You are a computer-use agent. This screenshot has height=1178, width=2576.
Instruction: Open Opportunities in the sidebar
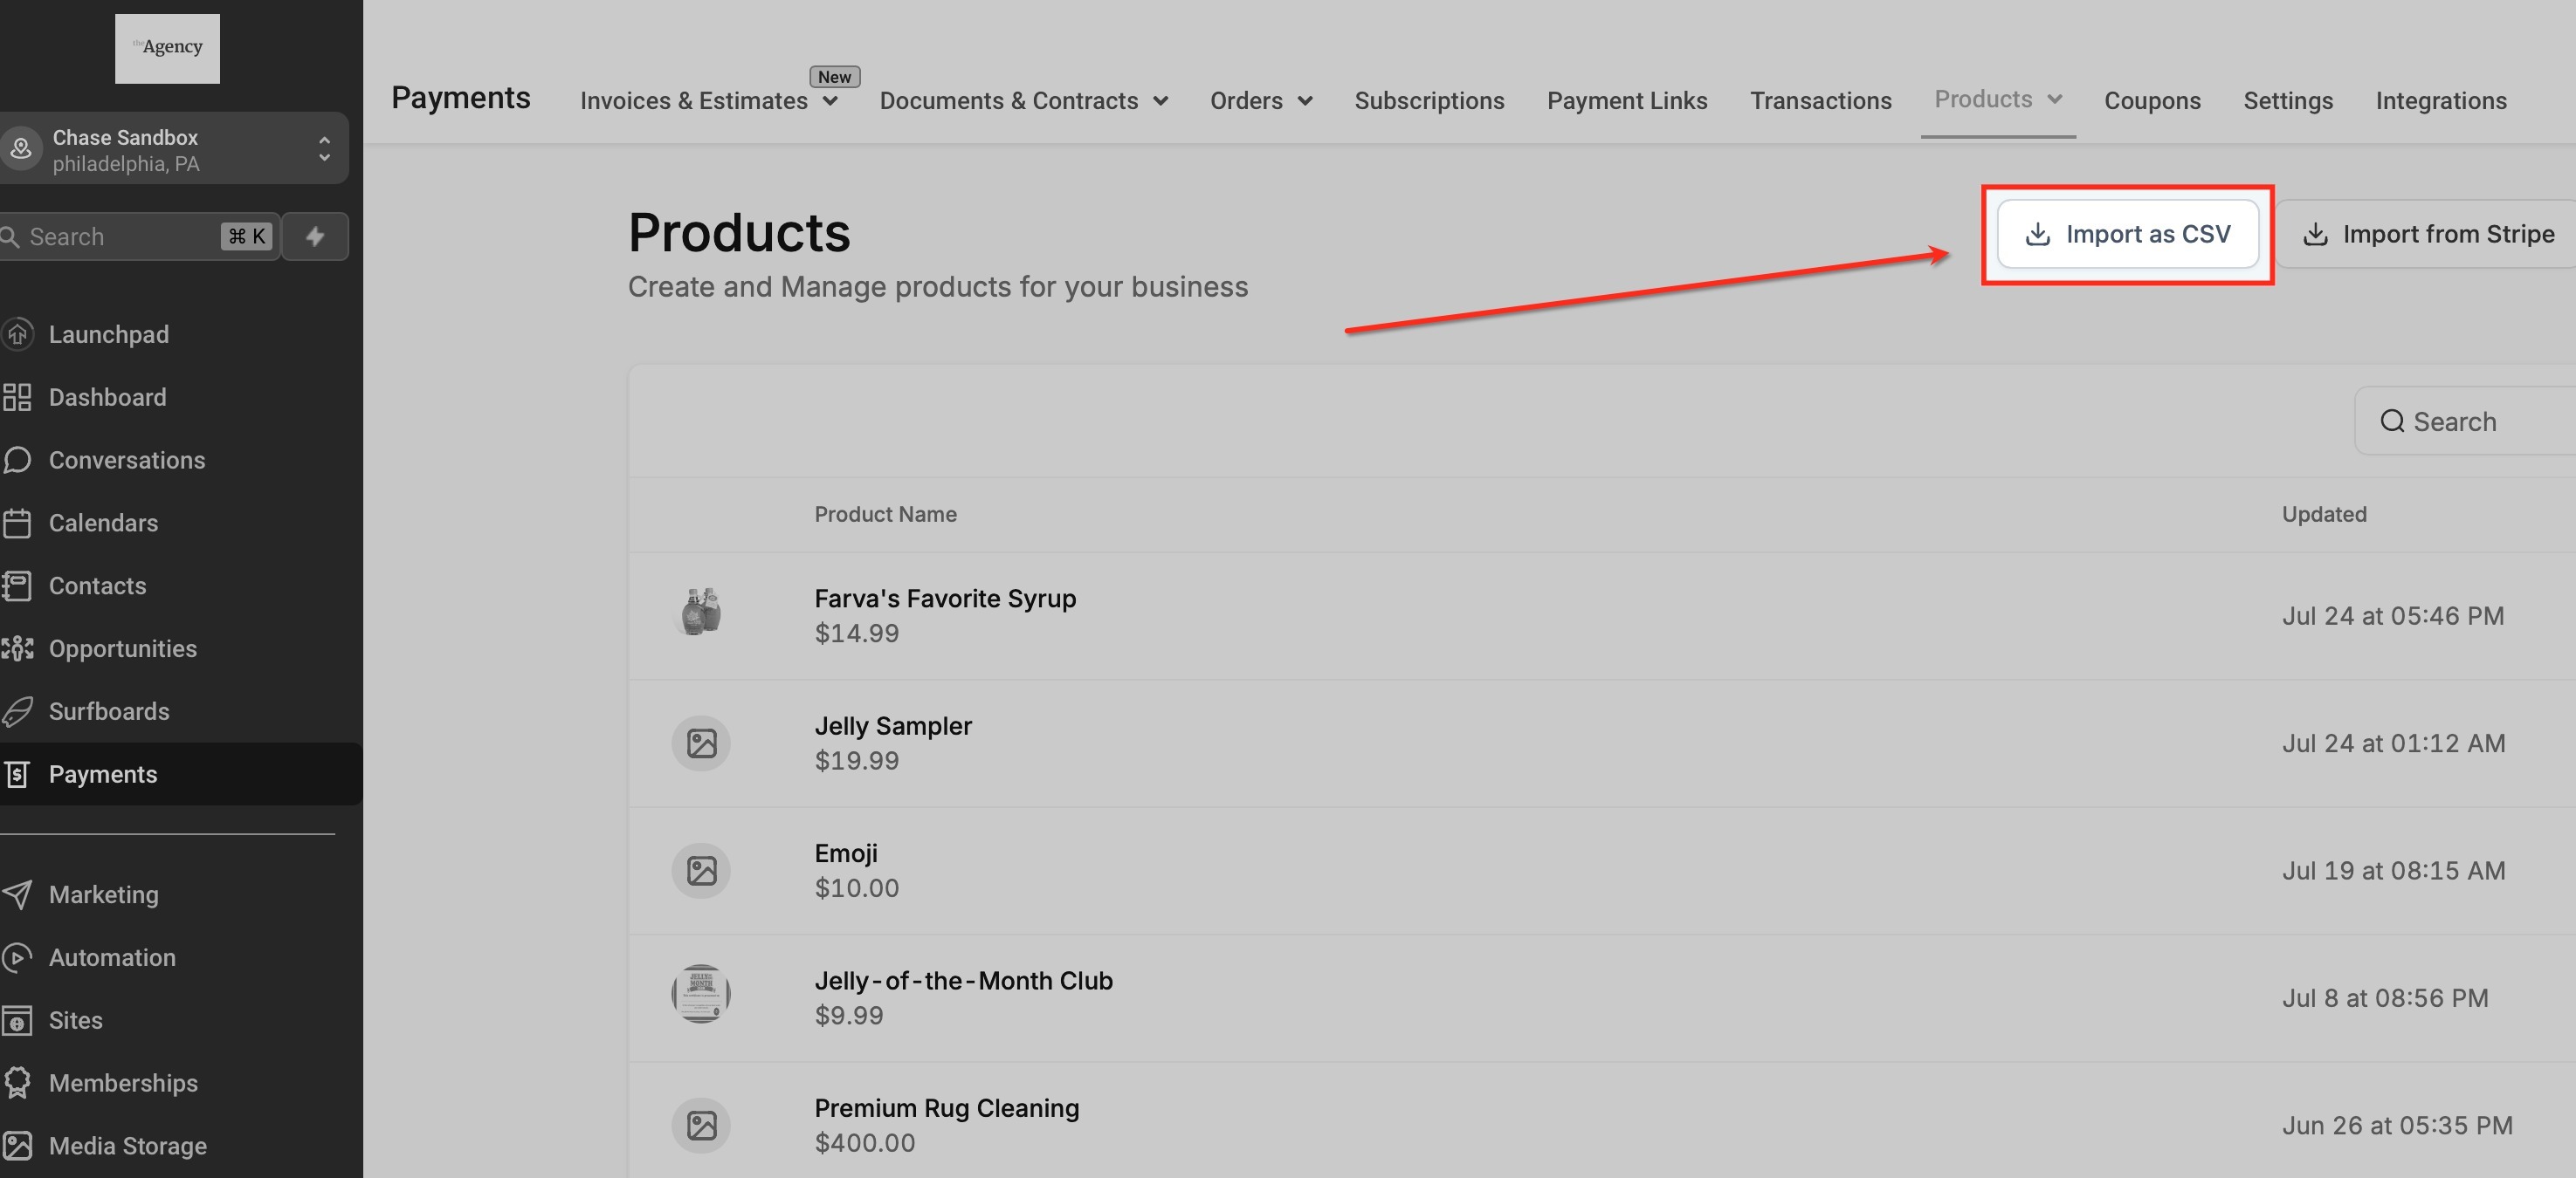tap(122, 648)
